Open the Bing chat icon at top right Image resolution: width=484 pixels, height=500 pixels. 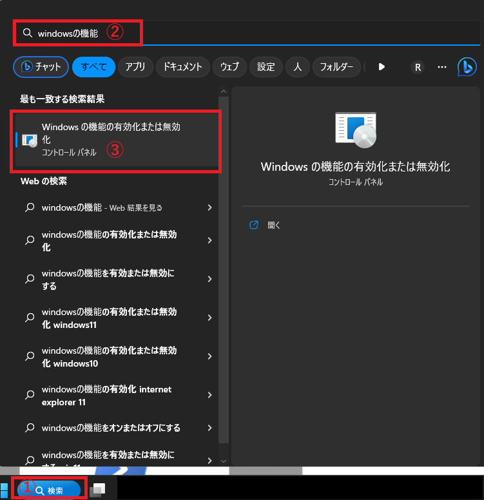click(x=467, y=67)
